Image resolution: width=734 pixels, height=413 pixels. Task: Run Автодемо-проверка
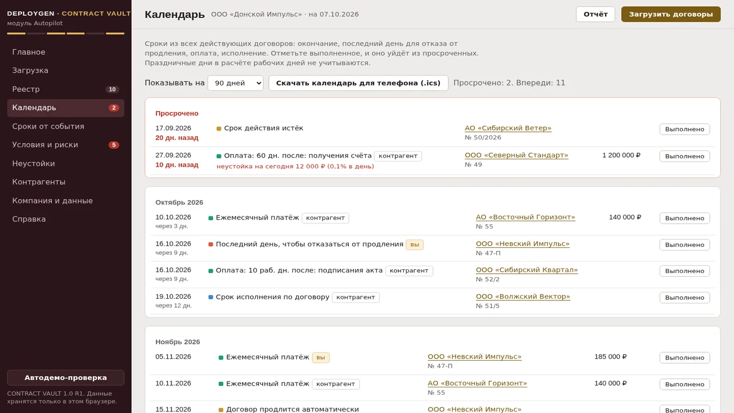coord(66,377)
